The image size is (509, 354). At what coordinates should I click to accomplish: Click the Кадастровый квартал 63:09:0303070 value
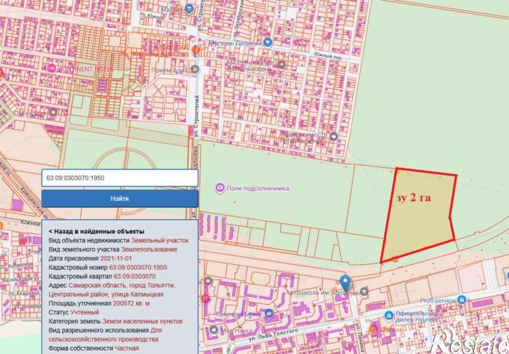pos(134,276)
